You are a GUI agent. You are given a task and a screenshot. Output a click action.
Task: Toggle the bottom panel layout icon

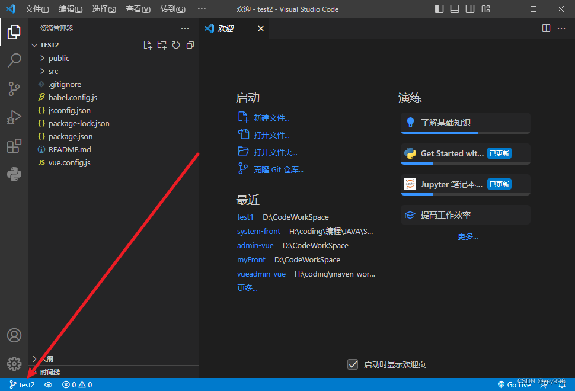[x=454, y=9]
